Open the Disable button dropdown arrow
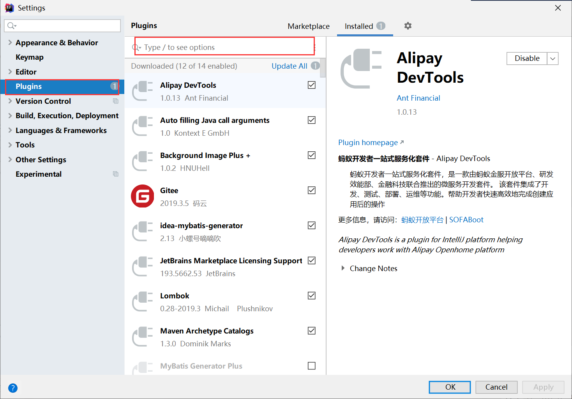 point(553,59)
